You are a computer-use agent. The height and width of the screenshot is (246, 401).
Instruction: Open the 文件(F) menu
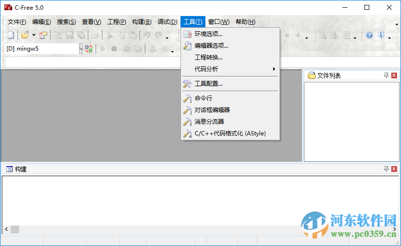coord(17,22)
